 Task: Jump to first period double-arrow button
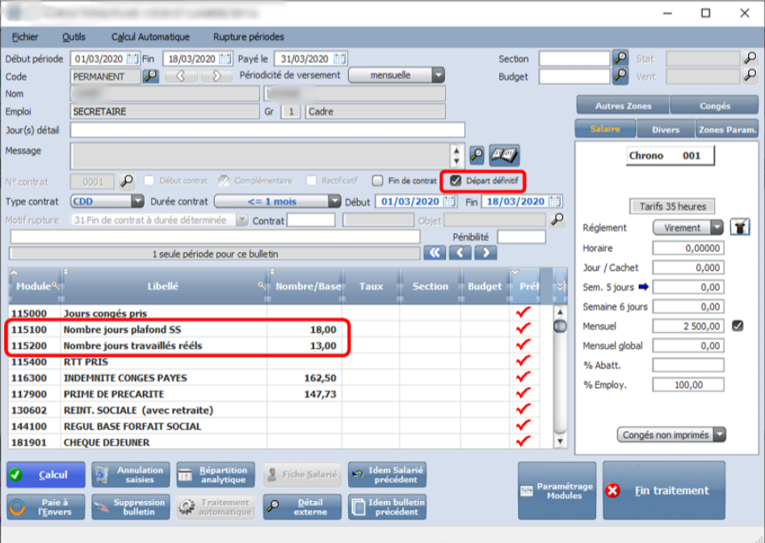click(435, 253)
